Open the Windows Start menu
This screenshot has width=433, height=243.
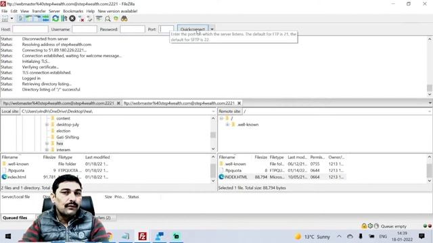(x=8, y=236)
